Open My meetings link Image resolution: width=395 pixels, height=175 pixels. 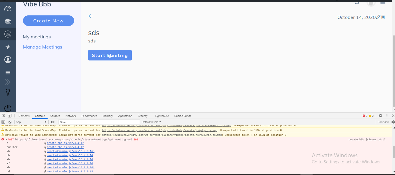point(37,37)
